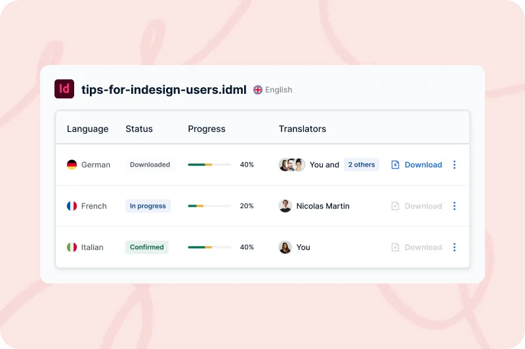Image resolution: width=525 pixels, height=349 pixels.
Task: Open the three-dot menu for German row
Action: [x=454, y=165]
